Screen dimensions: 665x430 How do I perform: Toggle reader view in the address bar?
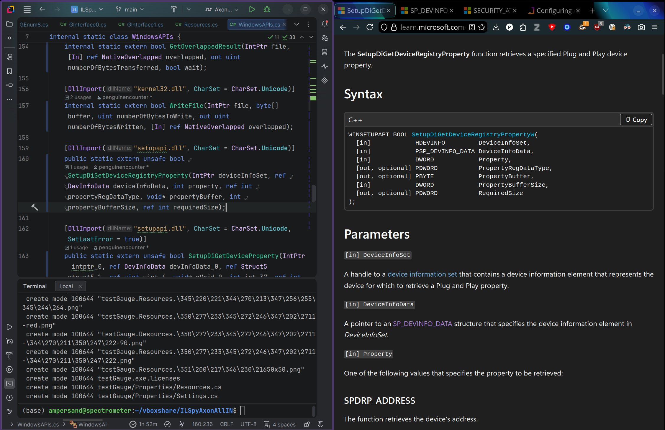[472, 27]
